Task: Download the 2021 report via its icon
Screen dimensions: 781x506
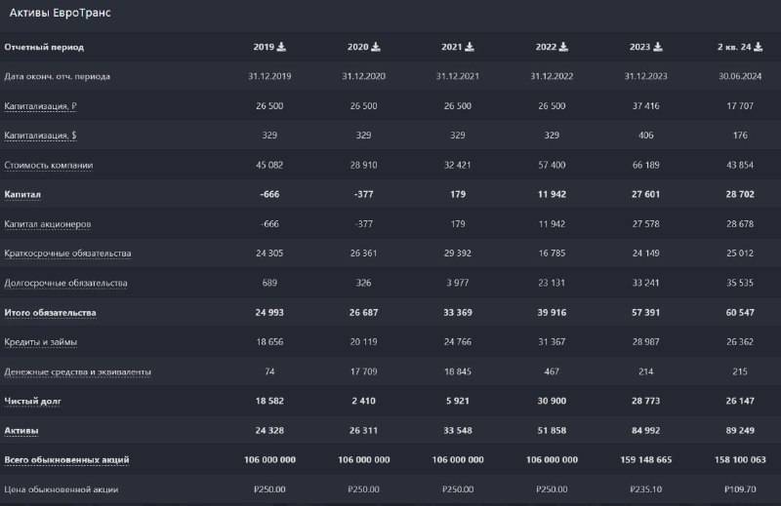Action: [x=470, y=47]
